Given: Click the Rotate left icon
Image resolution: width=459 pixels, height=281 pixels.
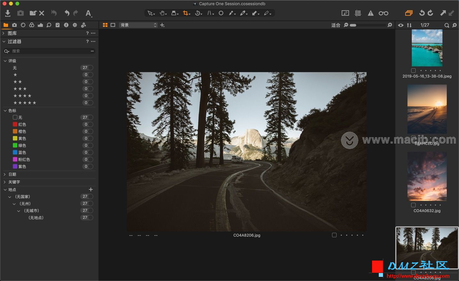Looking at the screenshot, I should [422, 13].
